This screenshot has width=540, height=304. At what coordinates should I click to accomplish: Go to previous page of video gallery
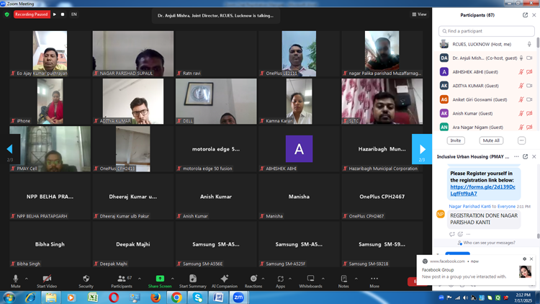point(9,149)
